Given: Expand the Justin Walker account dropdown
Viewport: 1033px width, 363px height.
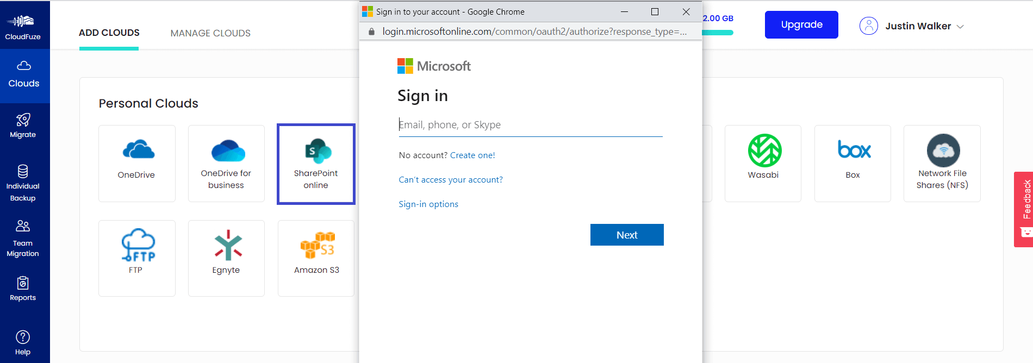Looking at the screenshot, I should click(x=960, y=26).
